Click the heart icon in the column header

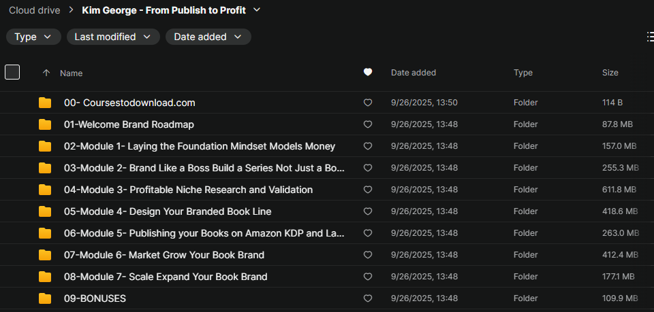368,73
